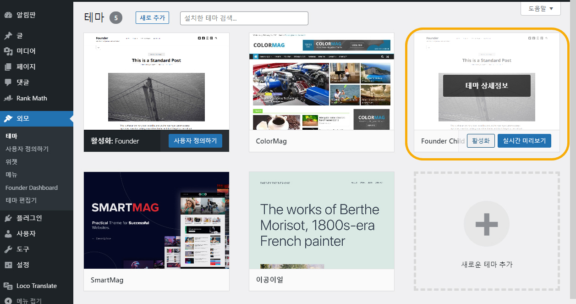576x304 pixels.
Task: Click the plugin icon beside 플러그인
Action: point(8,218)
